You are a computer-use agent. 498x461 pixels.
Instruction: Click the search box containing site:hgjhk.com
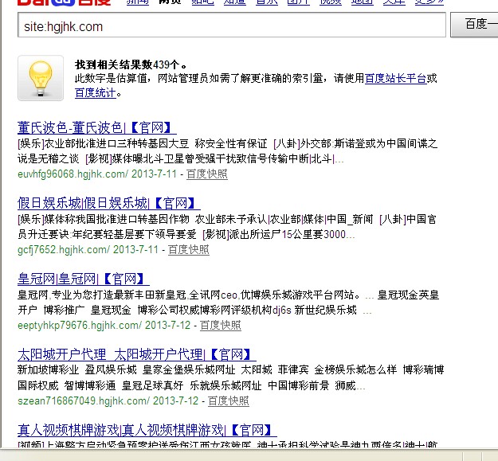232,25
